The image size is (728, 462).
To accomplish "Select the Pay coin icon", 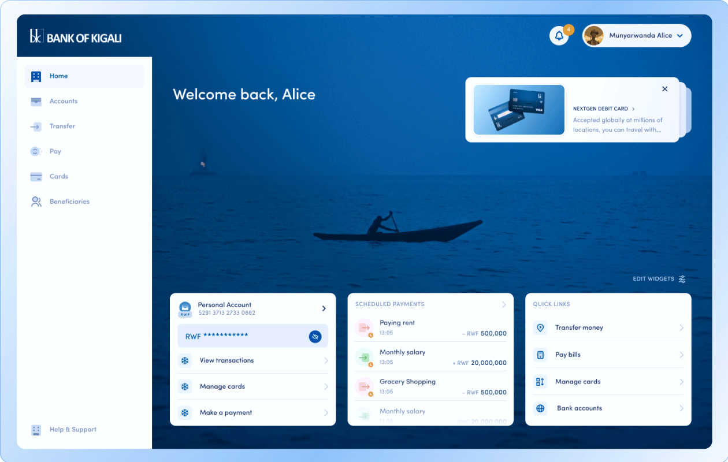I will click(35, 151).
